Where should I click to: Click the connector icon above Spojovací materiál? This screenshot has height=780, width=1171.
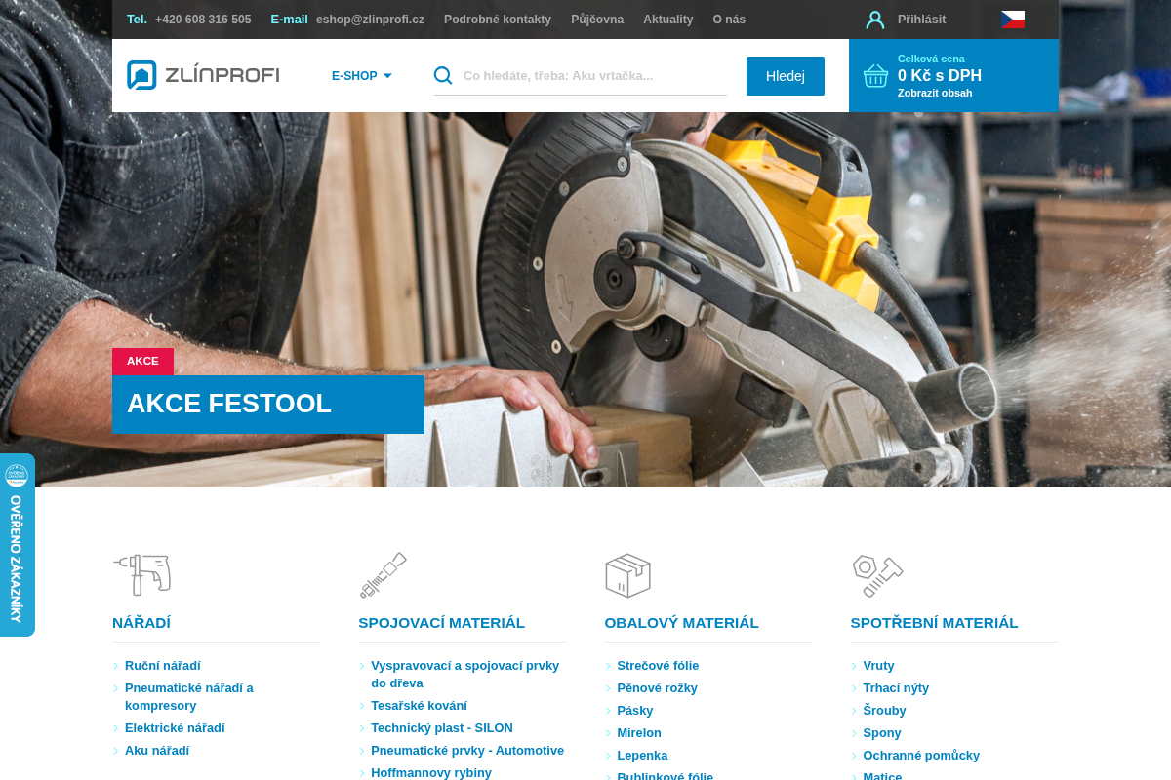(383, 575)
